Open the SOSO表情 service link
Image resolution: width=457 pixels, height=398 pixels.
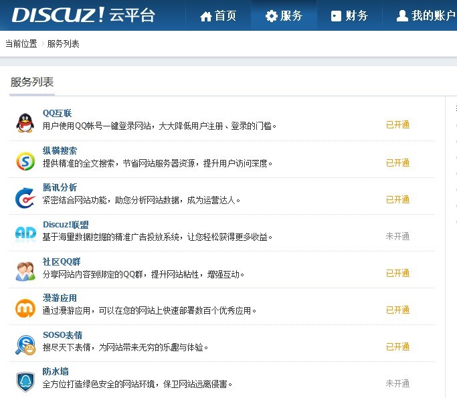pos(63,335)
